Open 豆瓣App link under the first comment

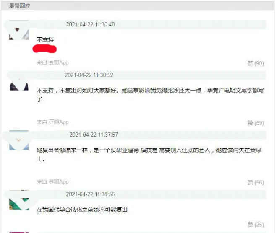pos(58,62)
